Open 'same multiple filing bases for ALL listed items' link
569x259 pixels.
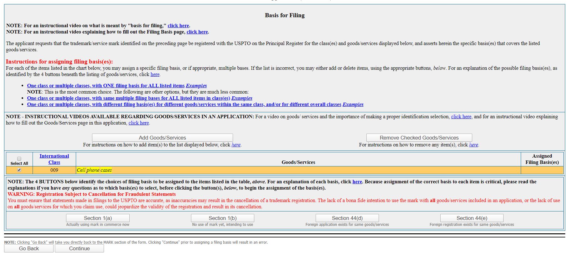pos(129,98)
